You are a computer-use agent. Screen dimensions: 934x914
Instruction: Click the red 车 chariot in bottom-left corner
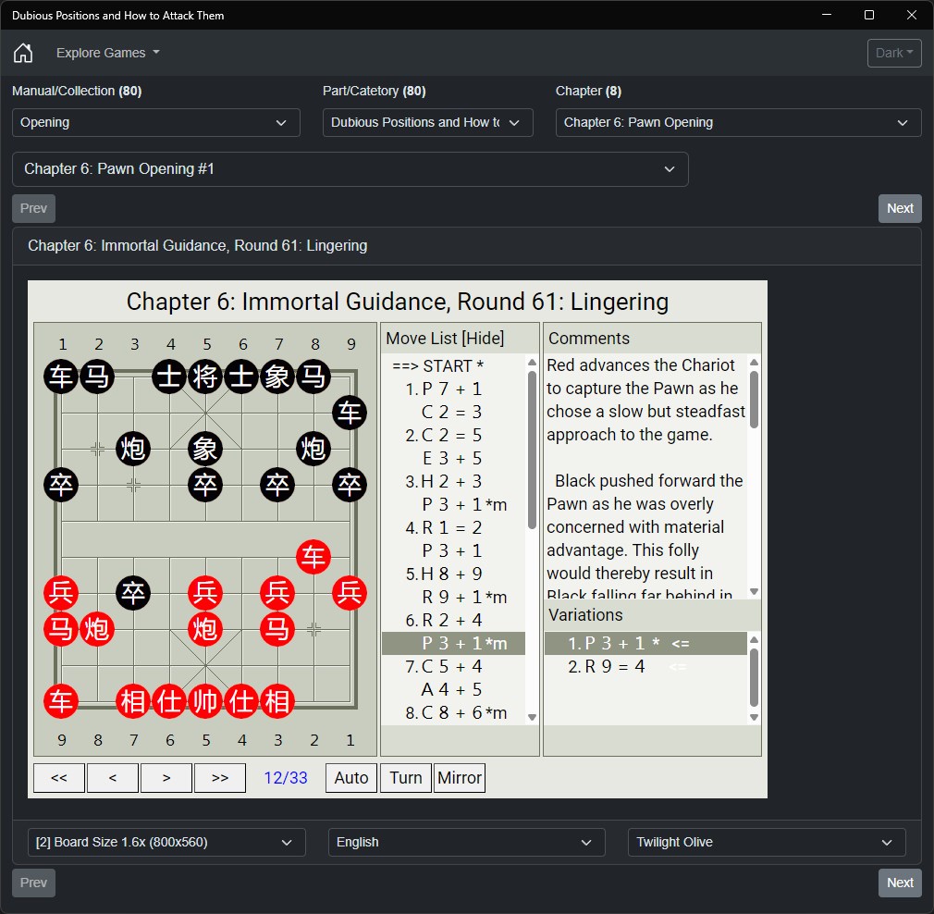61,701
